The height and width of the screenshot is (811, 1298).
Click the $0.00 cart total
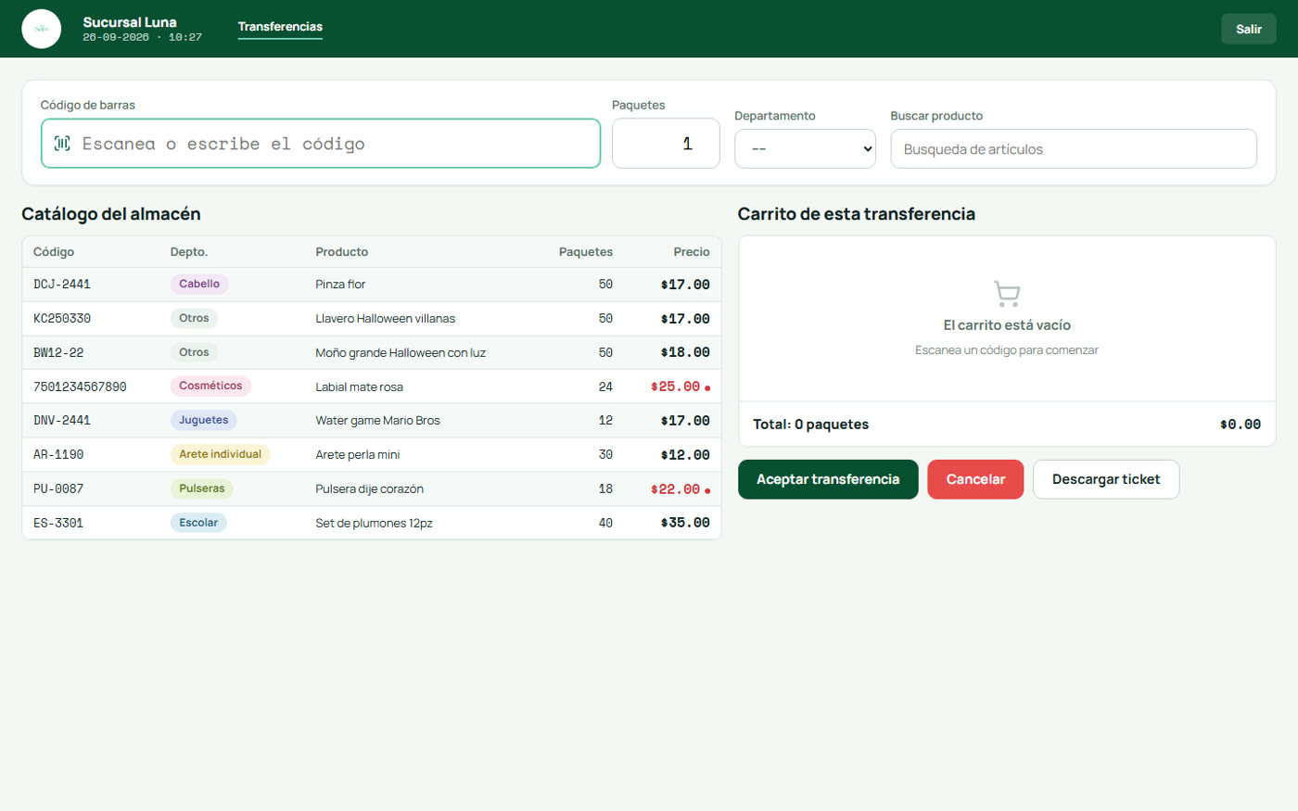pyautogui.click(x=1241, y=425)
